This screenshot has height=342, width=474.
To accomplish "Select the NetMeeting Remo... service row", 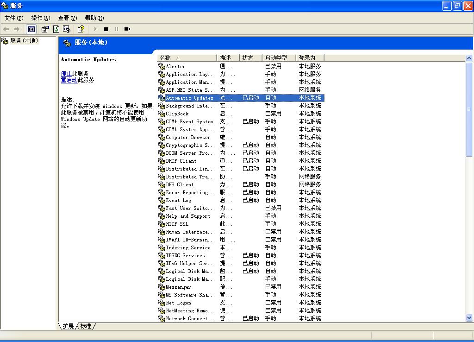I will pyautogui.click(x=241, y=310).
